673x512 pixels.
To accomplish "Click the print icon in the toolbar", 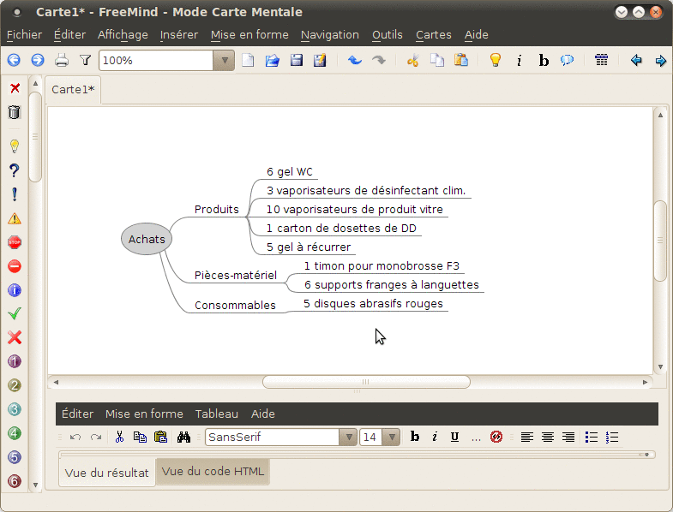I will click(62, 61).
